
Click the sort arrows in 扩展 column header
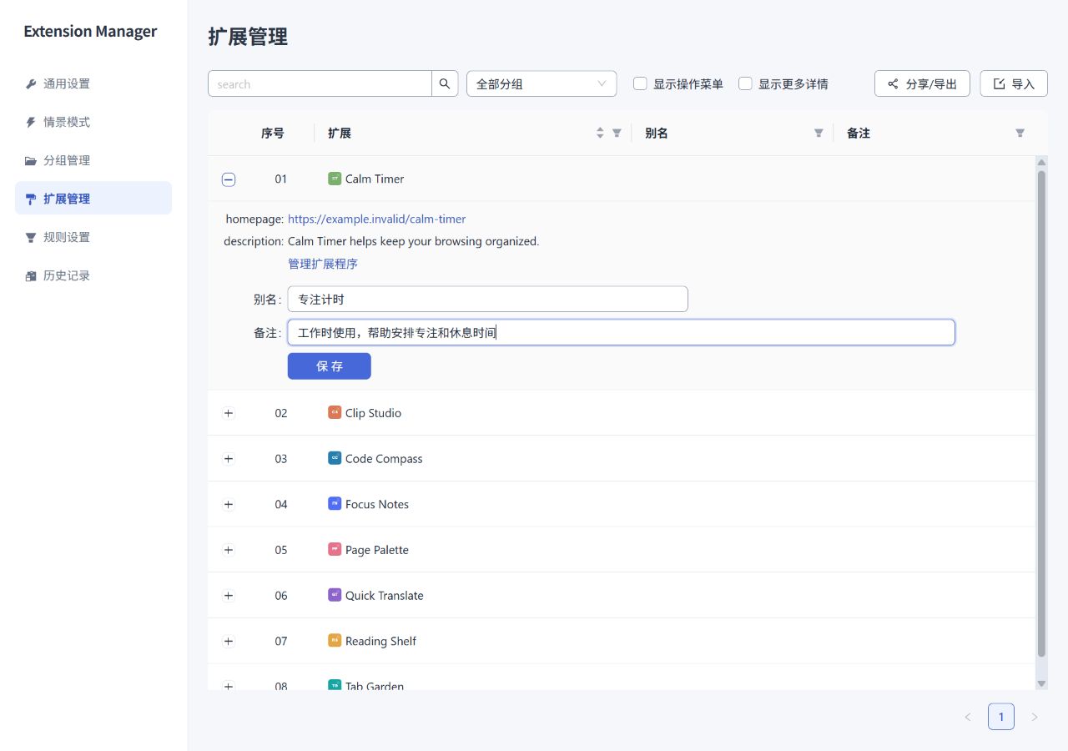[600, 133]
